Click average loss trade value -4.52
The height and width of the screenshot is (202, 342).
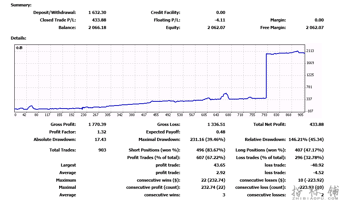[x=318, y=173]
